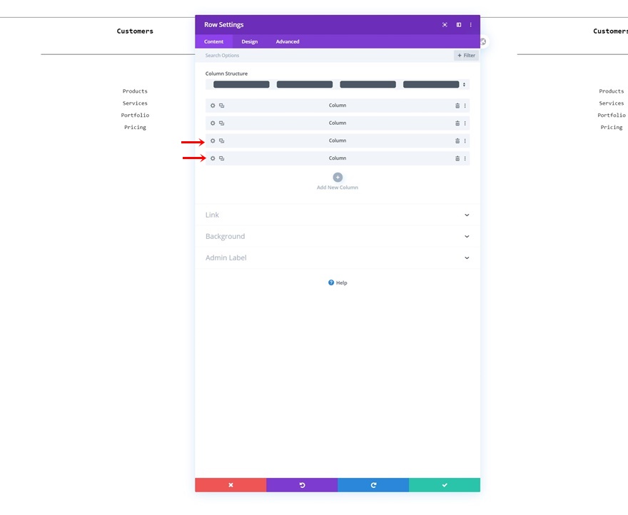The width and height of the screenshot is (628, 515).
Task: Switch to the Design tab
Action: [x=250, y=41]
